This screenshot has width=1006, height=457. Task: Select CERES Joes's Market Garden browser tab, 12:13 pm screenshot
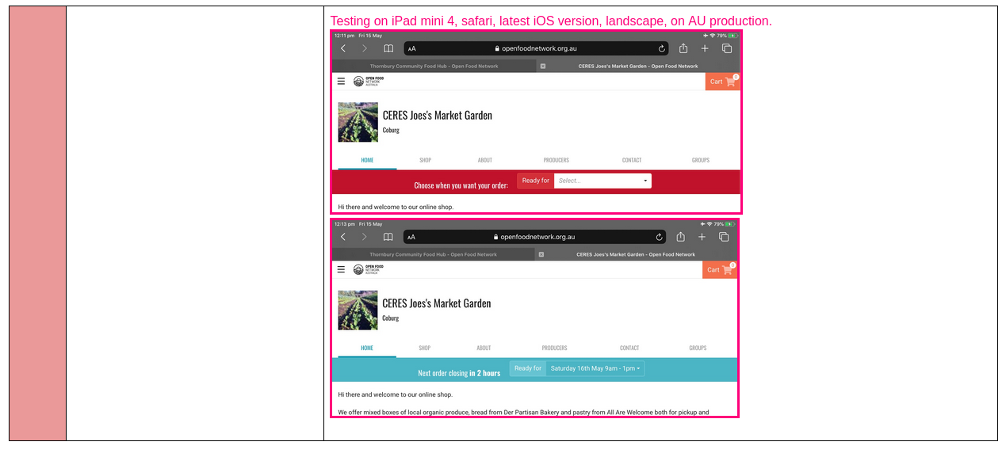[x=636, y=255]
